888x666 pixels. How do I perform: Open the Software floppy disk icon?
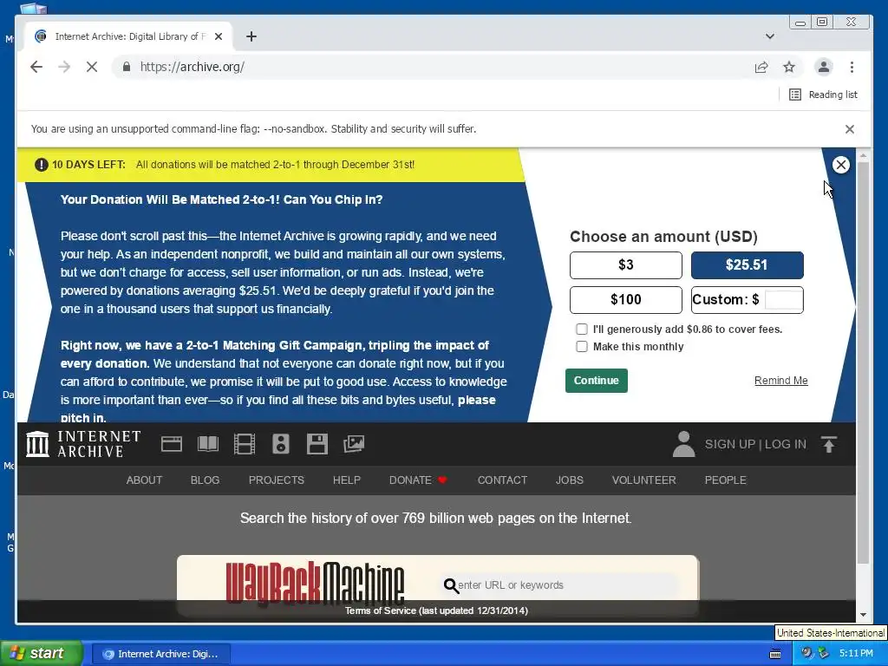pyautogui.click(x=317, y=444)
